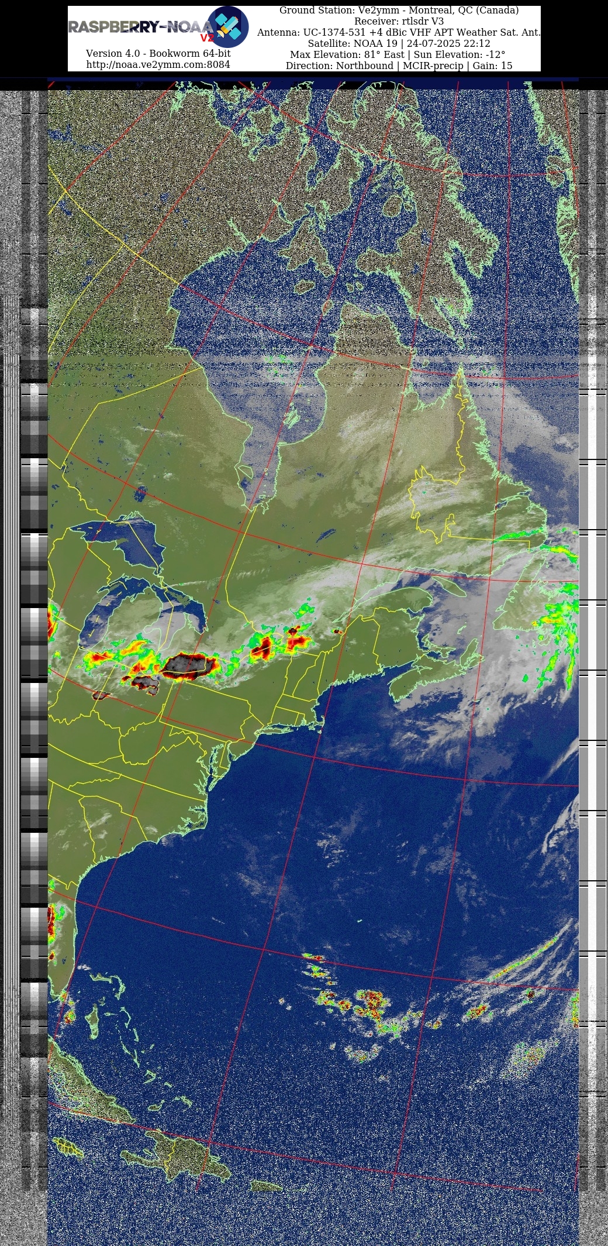This screenshot has width=608, height=1246.
Task: Click the Antenna UC-1374-531 description line
Action: point(399,32)
